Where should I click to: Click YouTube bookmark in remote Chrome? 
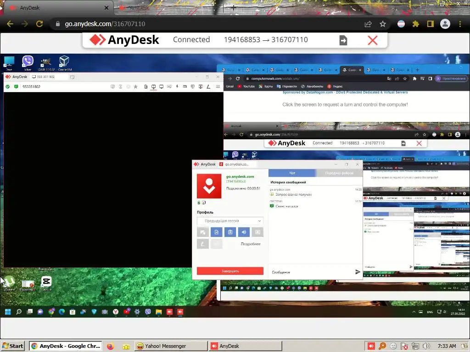tap(246, 87)
